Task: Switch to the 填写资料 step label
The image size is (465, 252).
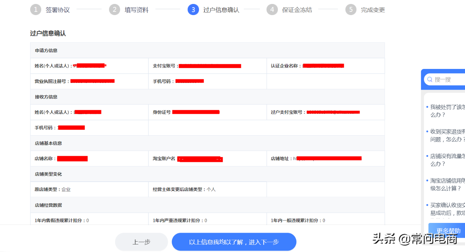Action: (x=137, y=10)
